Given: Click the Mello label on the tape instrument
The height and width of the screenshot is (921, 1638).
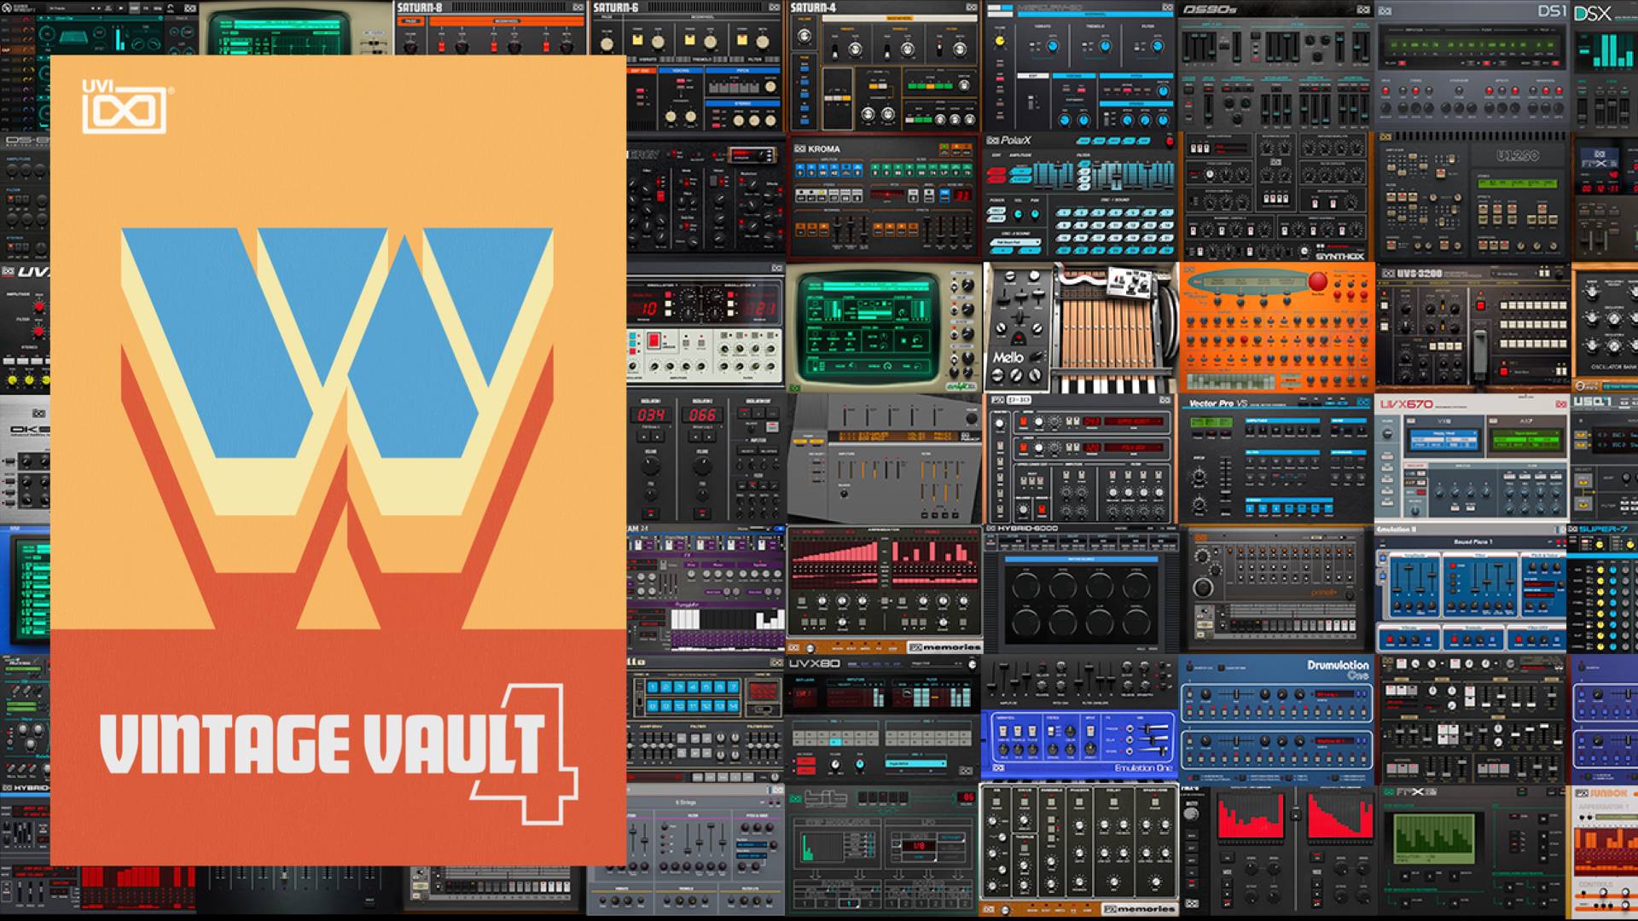Looking at the screenshot, I should [x=1008, y=357].
